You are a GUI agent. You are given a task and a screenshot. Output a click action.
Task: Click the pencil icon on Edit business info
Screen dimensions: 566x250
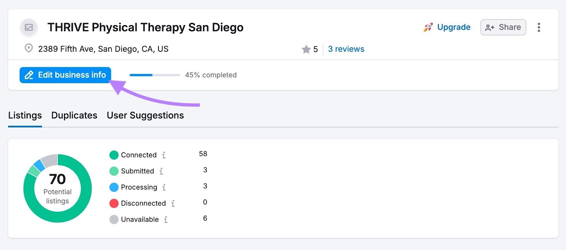[29, 75]
